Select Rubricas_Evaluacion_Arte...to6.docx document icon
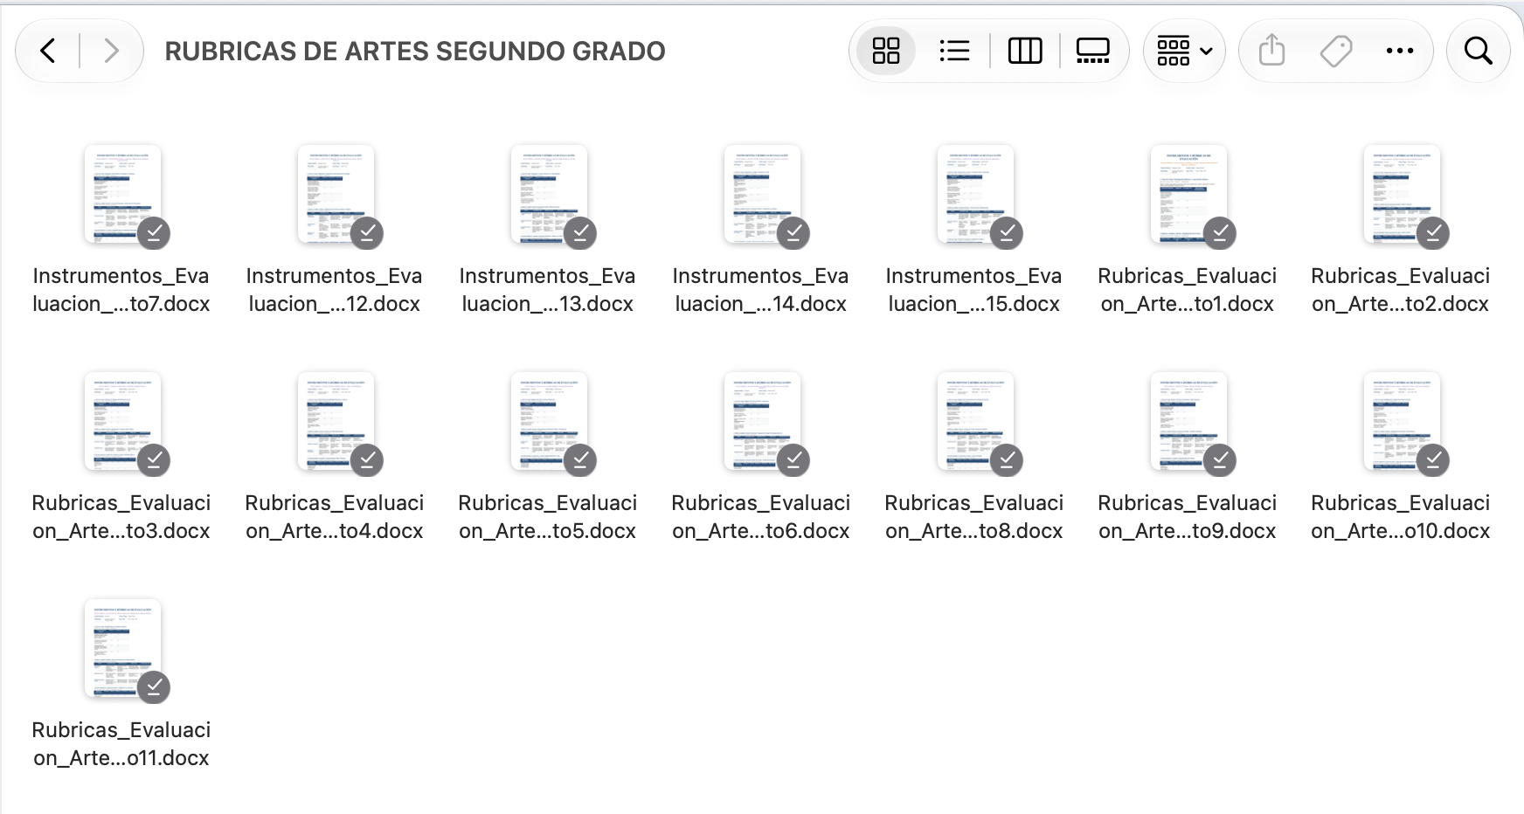Viewport: 1524px width, 814px height. pyautogui.click(x=762, y=422)
